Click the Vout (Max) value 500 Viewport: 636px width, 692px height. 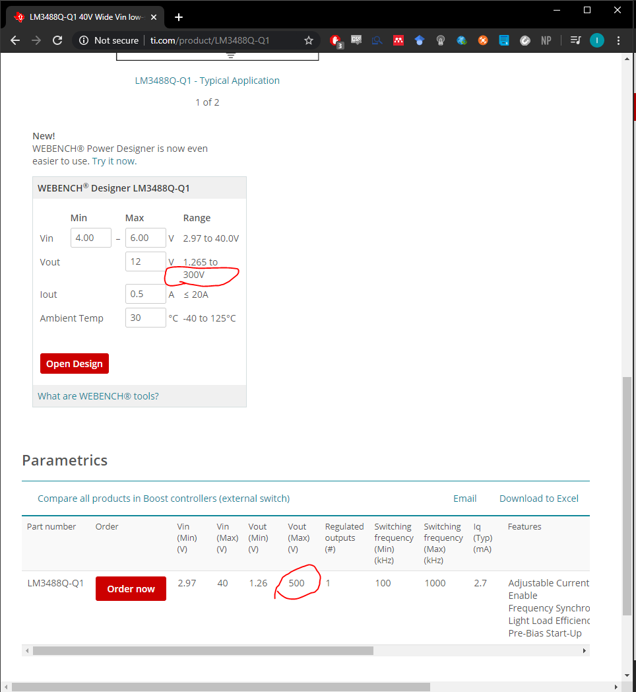pos(296,584)
